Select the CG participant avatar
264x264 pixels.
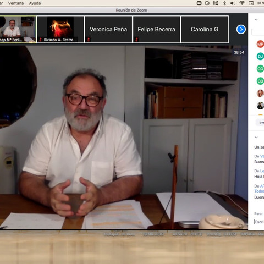pos(260,69)
